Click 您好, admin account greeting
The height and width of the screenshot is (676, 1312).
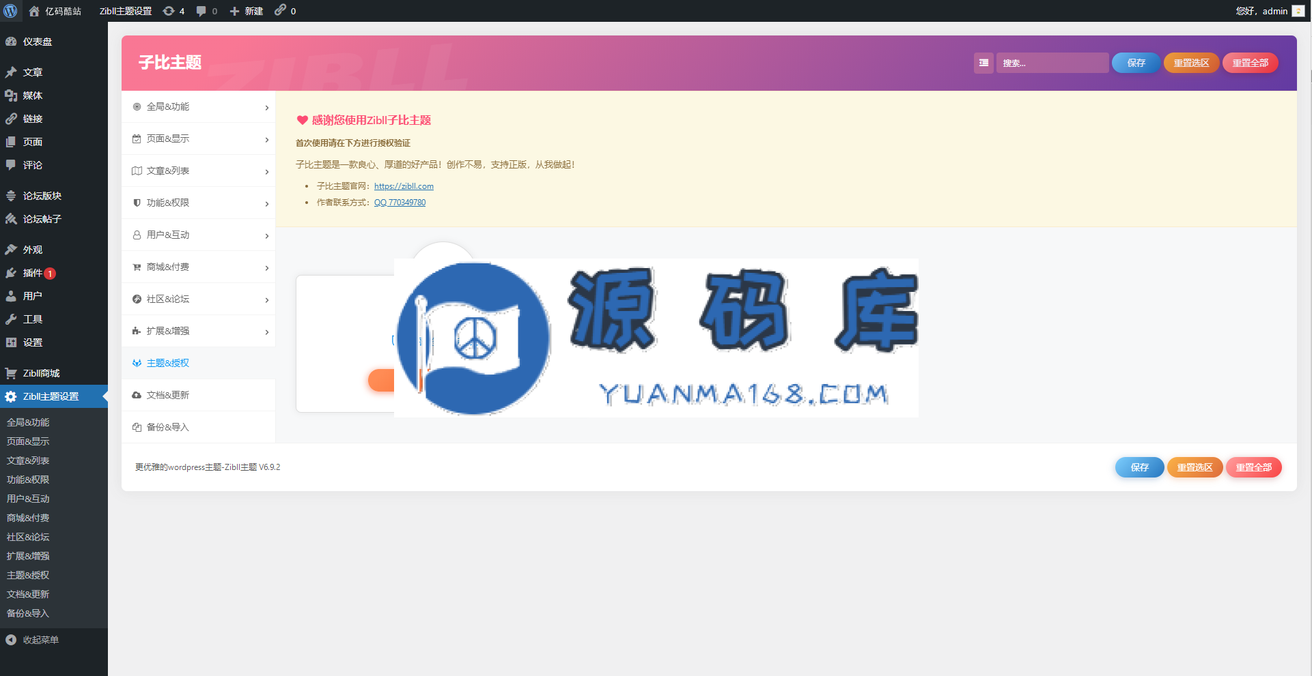[x=1261, y=11]
